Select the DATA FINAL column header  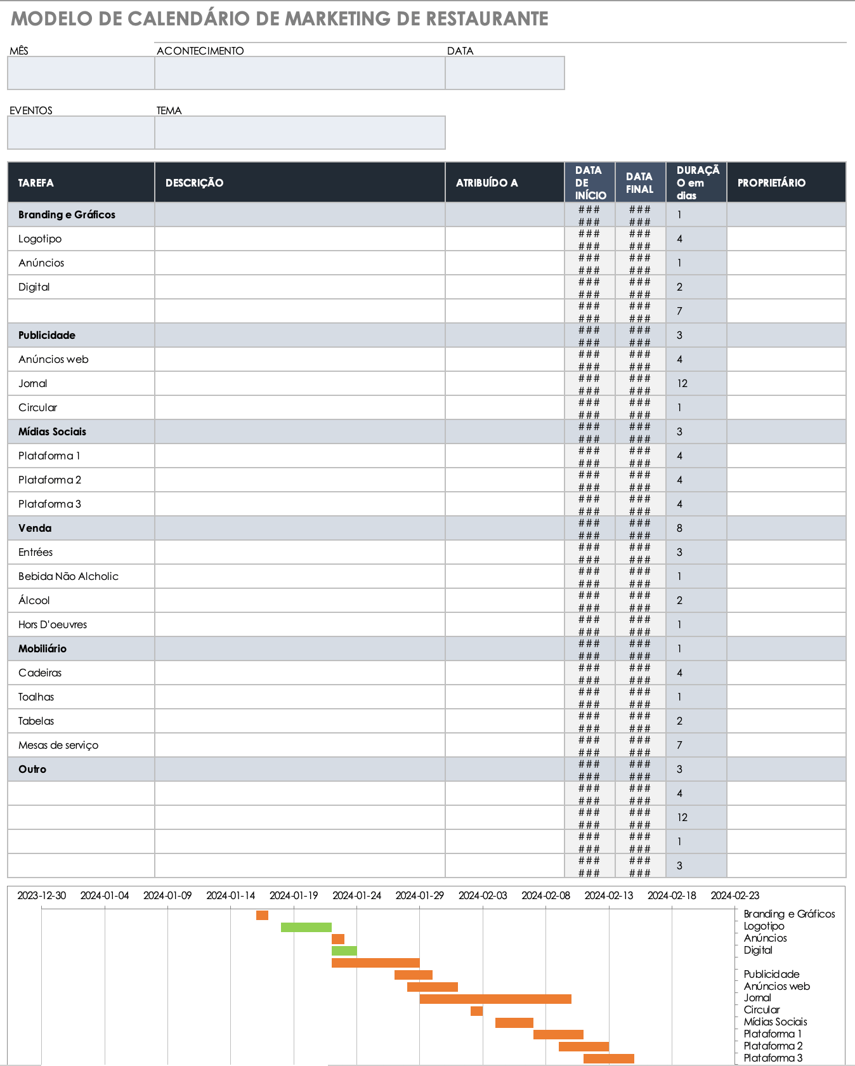(x=641, y=183)
